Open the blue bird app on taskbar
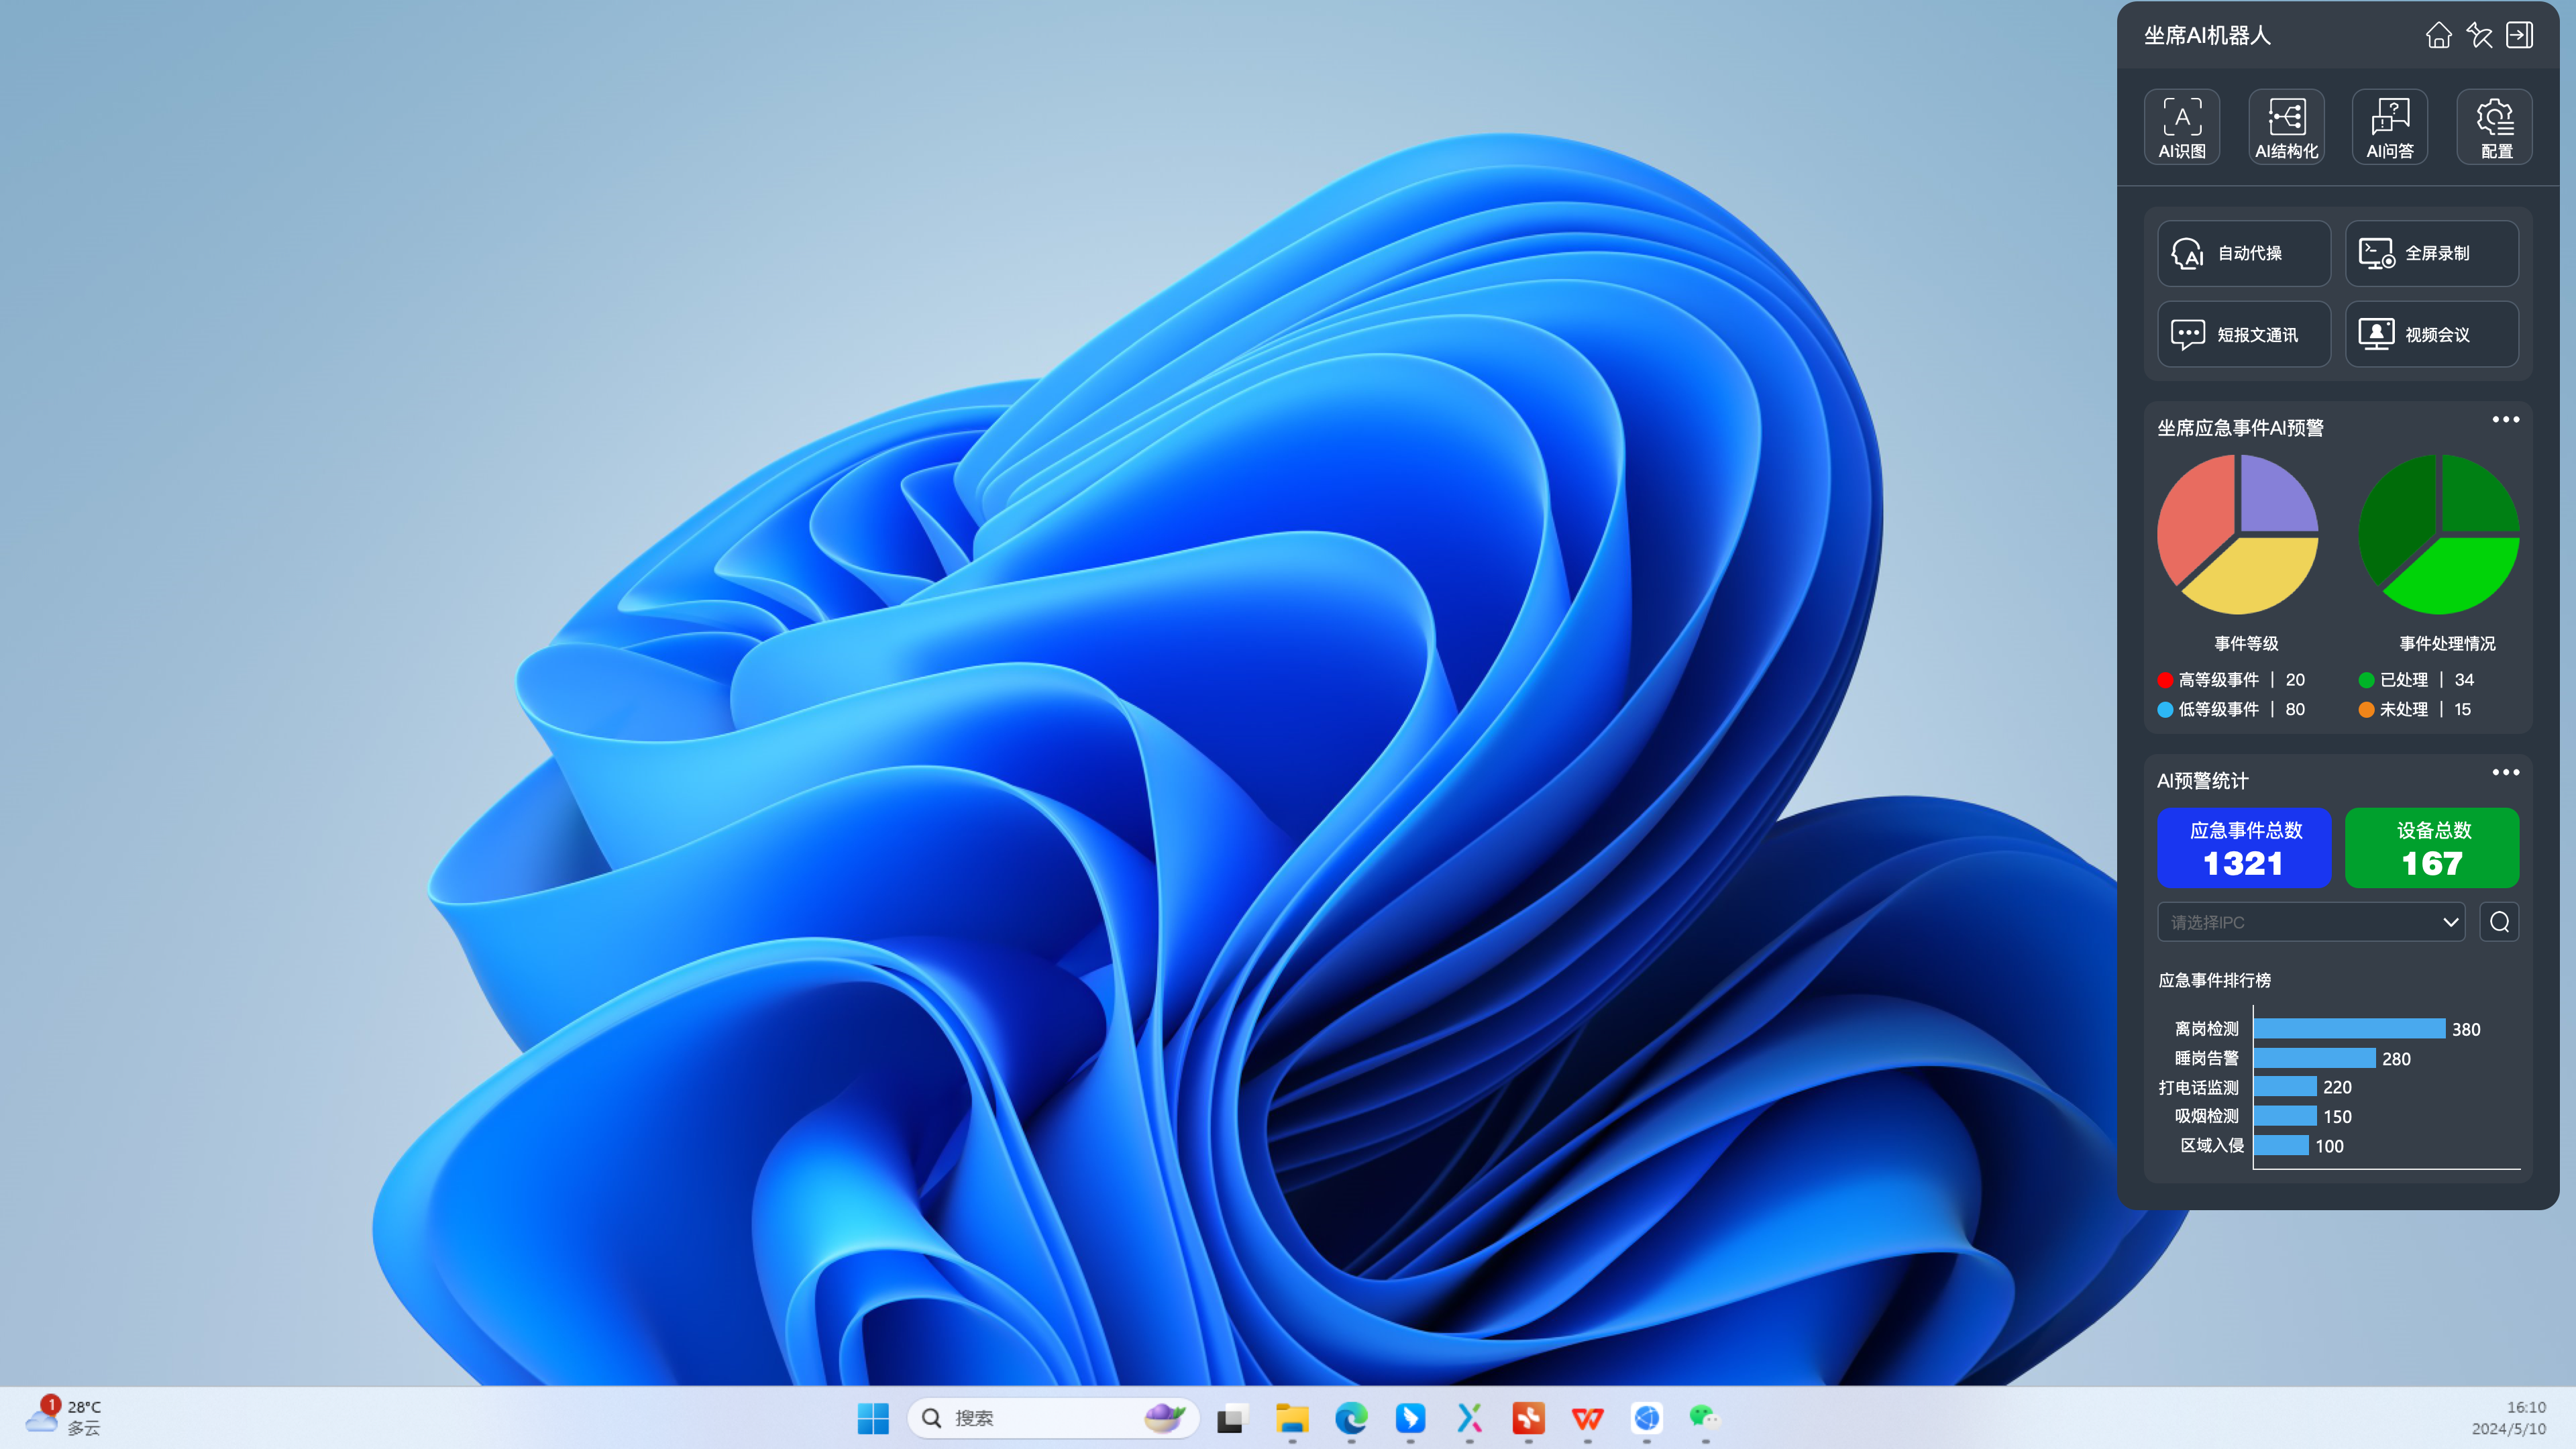 pos(1410,1418)
